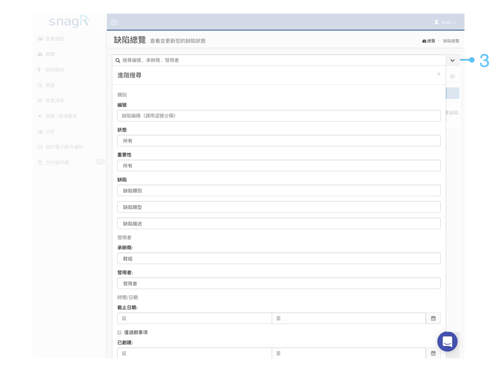This screenshot has width=497, height=372.
Task: Open 檢查清單 in the sidebar
Action: (69, 101)
